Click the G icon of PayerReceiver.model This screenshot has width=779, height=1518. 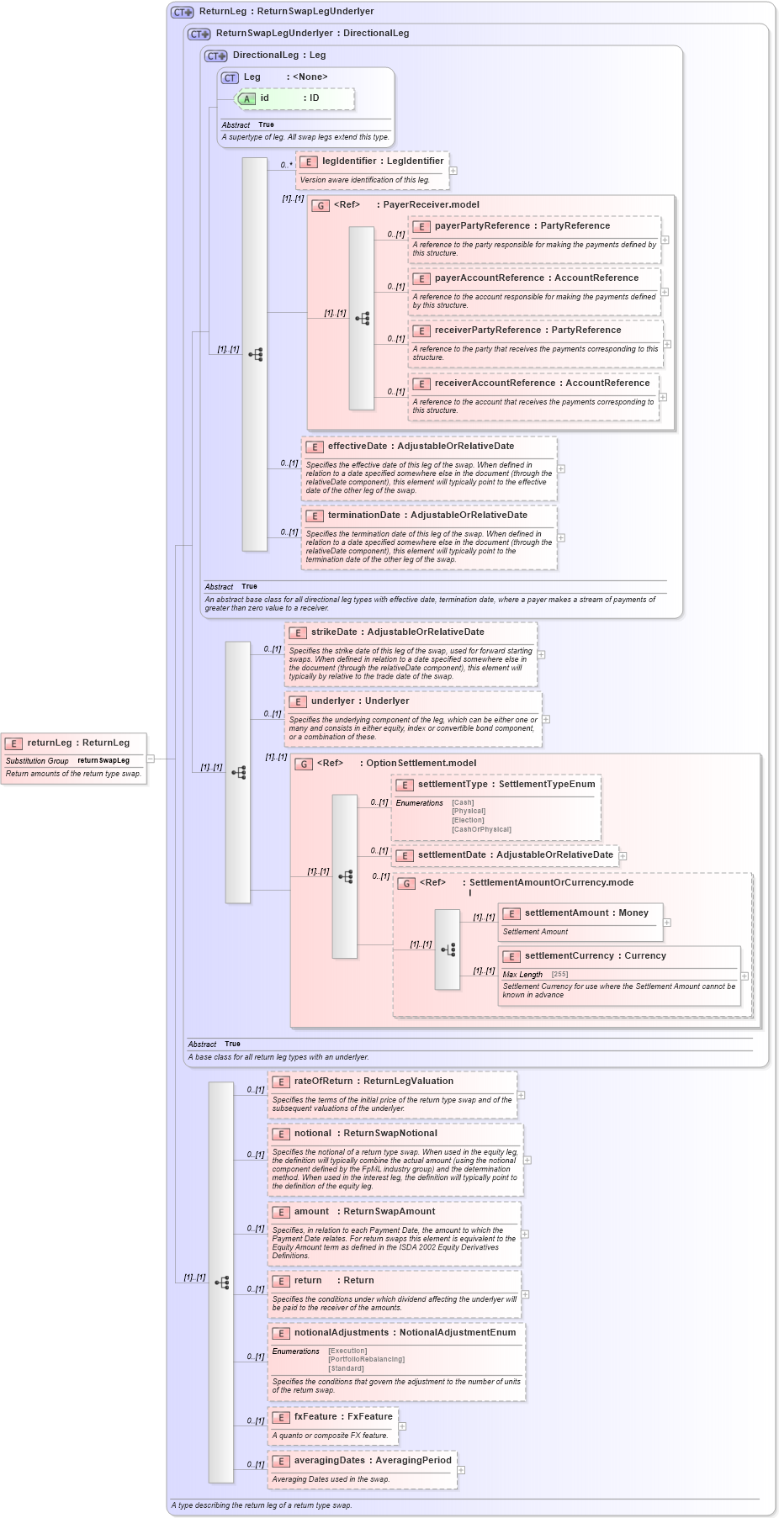coord(320,206)
